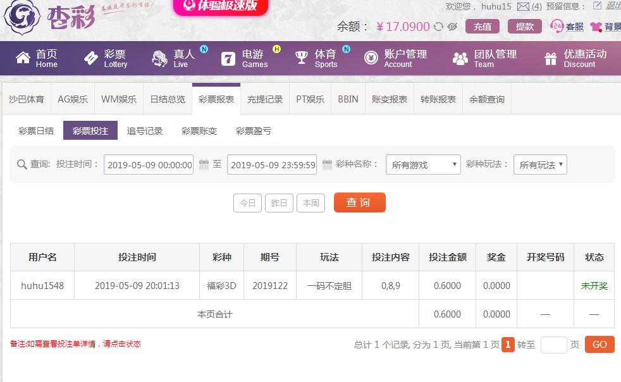Select the 彩票报表 tab
The width and height of the screenshot is (621, 382).
[216, 99]
